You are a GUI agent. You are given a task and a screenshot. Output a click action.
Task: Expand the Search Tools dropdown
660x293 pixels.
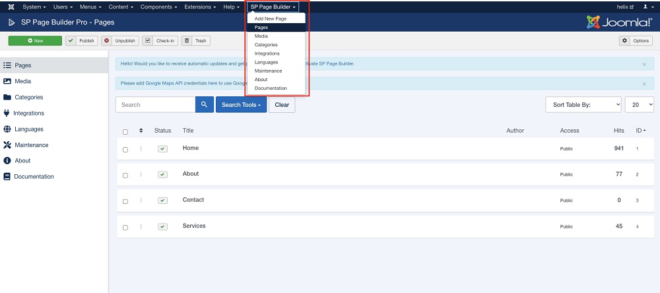[241, 104]
